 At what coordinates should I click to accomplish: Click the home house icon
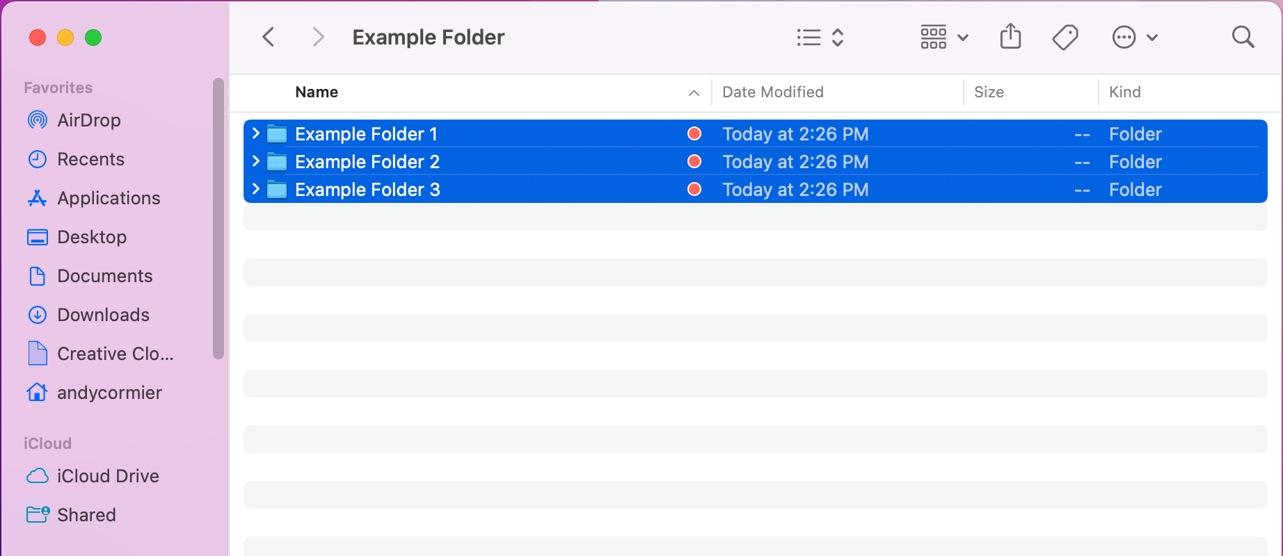[38, 392]
